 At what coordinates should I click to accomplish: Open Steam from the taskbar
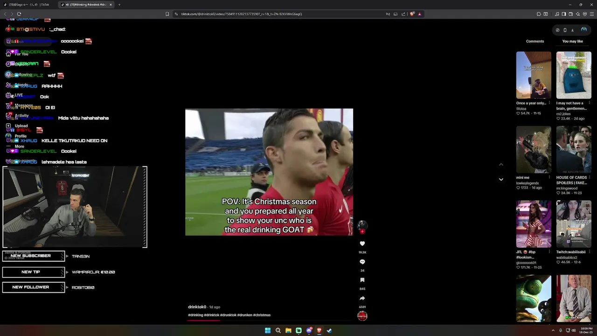pos(329,330)
